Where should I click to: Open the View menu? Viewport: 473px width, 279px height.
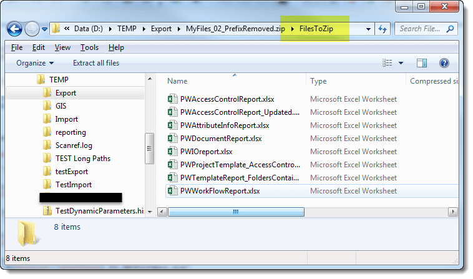click(x=62, y=47)
